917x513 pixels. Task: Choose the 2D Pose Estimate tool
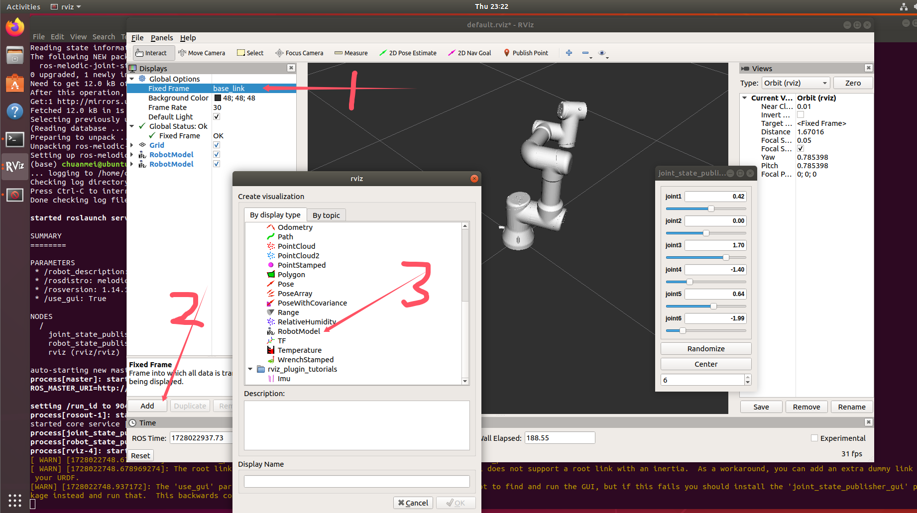[x=408, y=53]
